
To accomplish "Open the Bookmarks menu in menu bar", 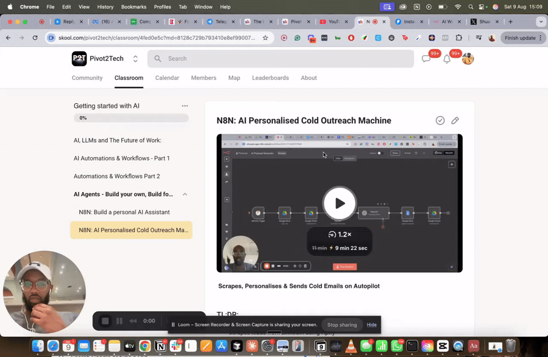I will 133,6.
